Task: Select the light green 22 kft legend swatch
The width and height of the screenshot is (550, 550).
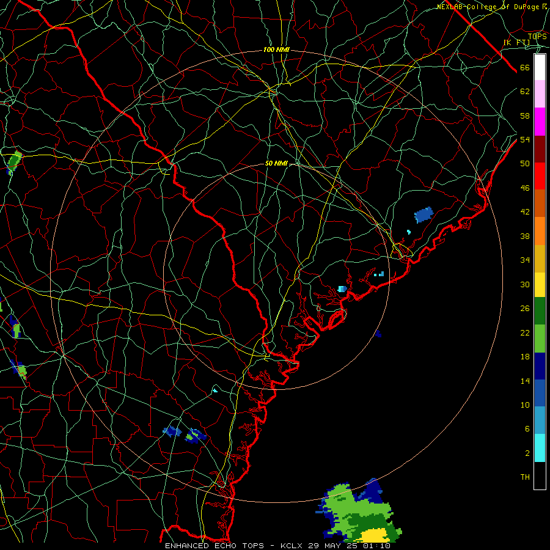Action: 540,339
